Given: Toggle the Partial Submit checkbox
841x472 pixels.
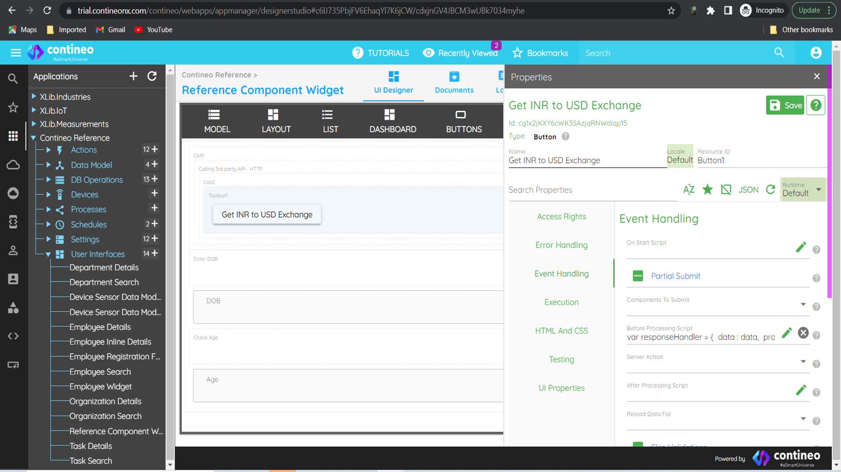Looking at the screenshot, I should (638, 276).
